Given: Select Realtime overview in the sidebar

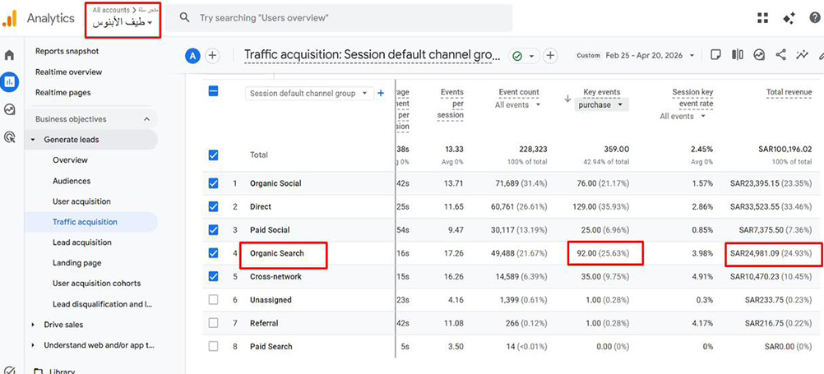Looking at the screenshot, I should (x=68, y=72).
